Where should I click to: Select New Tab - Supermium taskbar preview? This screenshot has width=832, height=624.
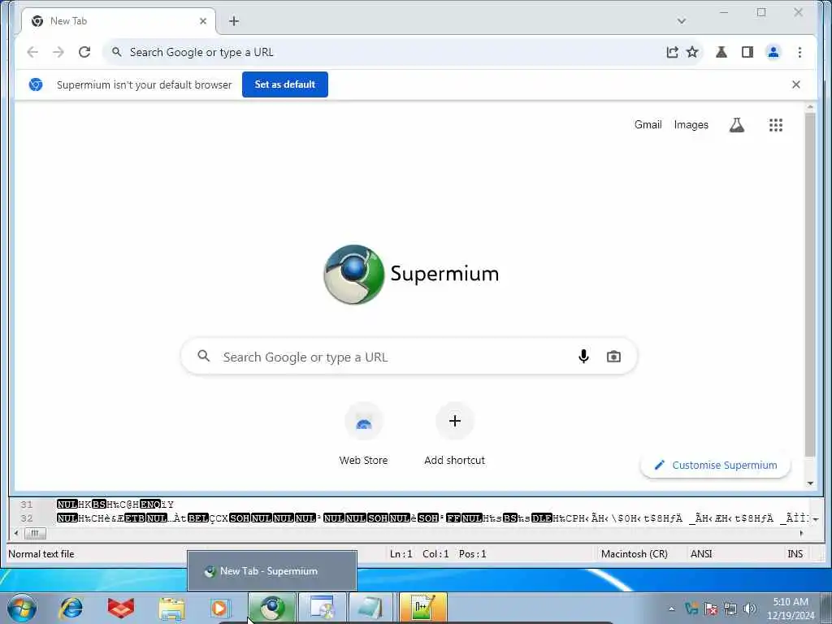tap(271, 571)
